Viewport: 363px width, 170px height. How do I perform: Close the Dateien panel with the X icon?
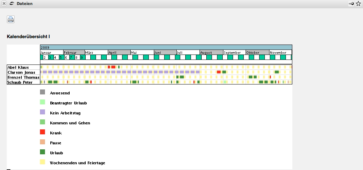(4, 4)
